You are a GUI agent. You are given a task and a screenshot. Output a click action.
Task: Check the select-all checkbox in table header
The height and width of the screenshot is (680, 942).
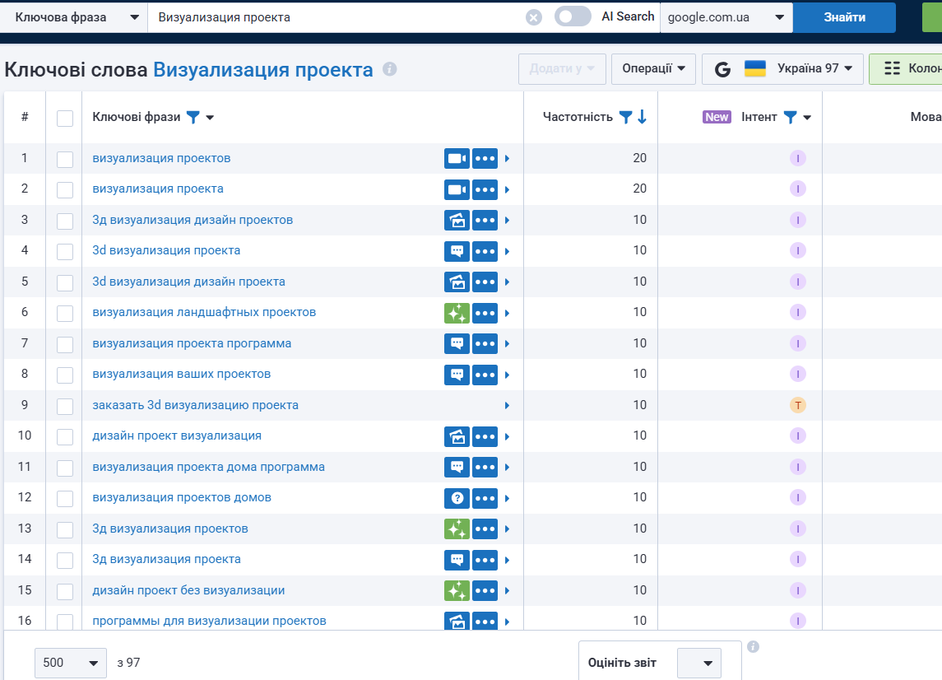65,118
